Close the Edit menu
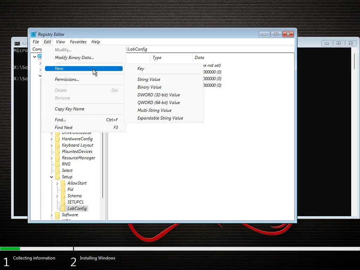The image size is (360, 270). (x=47, y=42)
